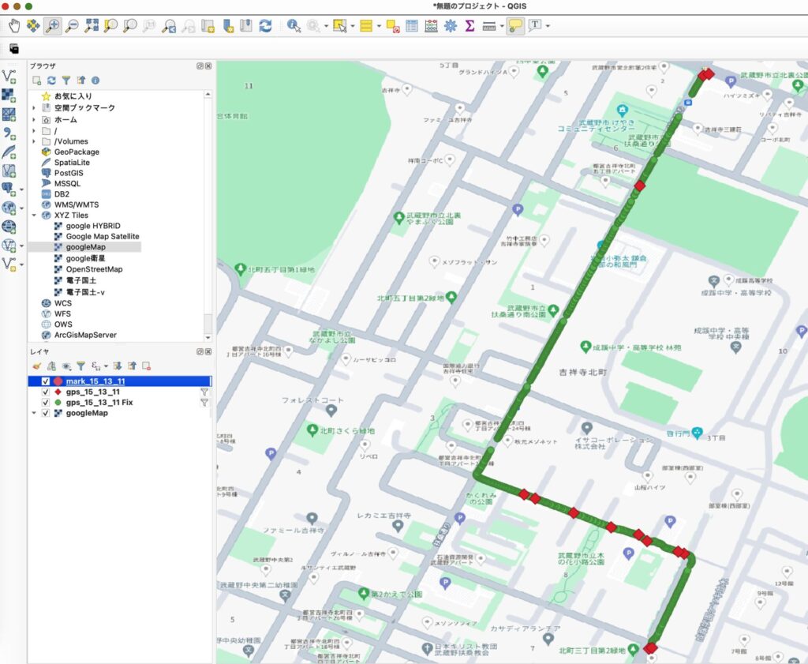Screen dimensions: 808x664
Task: Select the PostGIS browser entry
Action: pyautogui.click(x=69, y=173)
